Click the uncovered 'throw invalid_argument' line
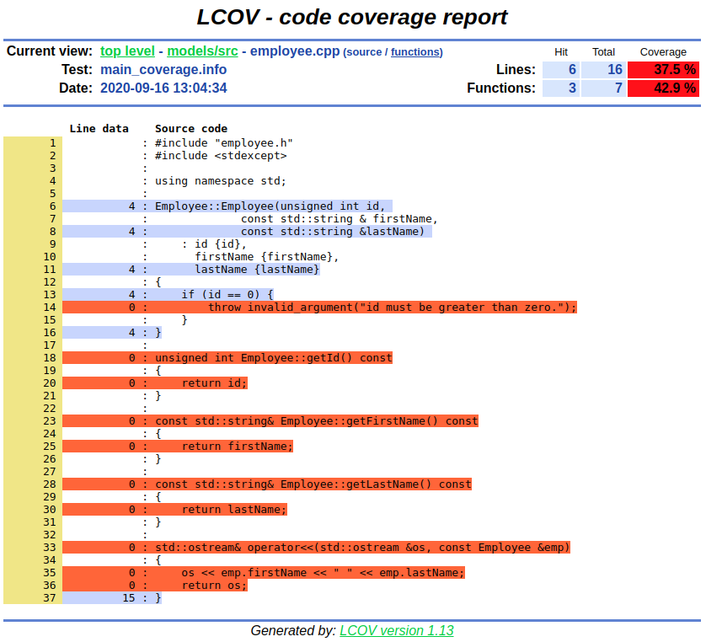This screenshot has height=642, width=706. coord(392,307)
